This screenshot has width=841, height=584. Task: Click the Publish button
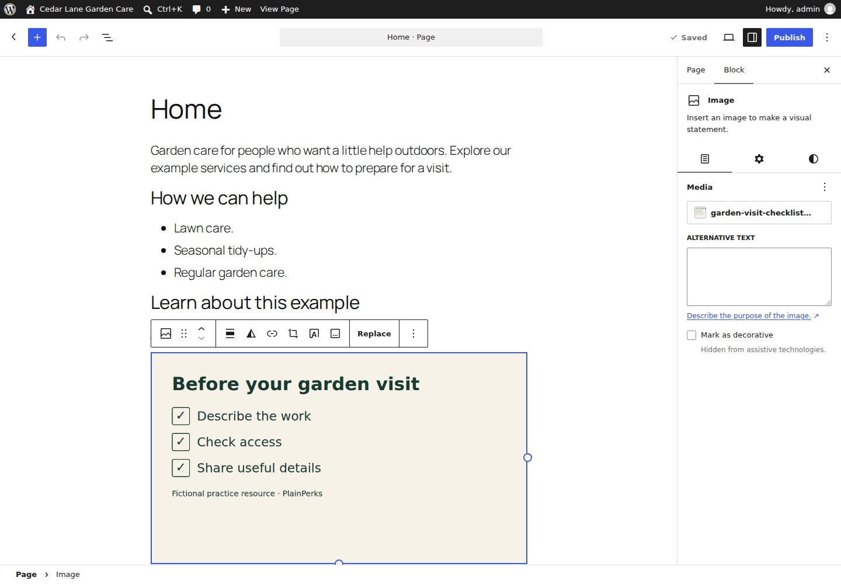[x=790, y=37]
